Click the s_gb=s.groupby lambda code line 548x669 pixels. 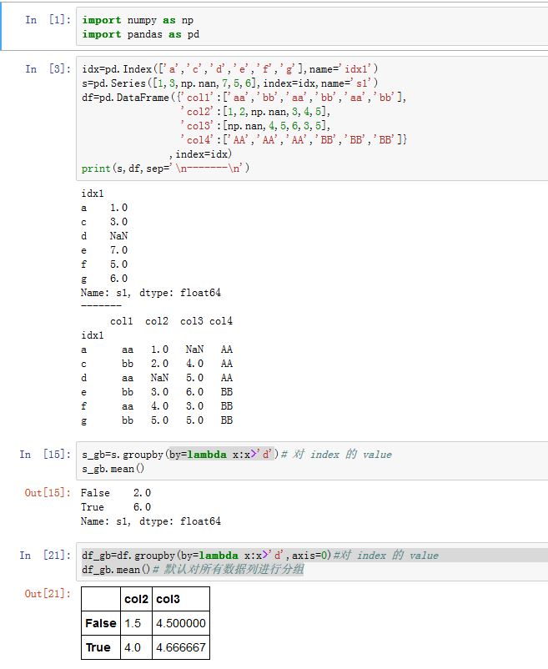pyautogui.click(x=235, y=455)
